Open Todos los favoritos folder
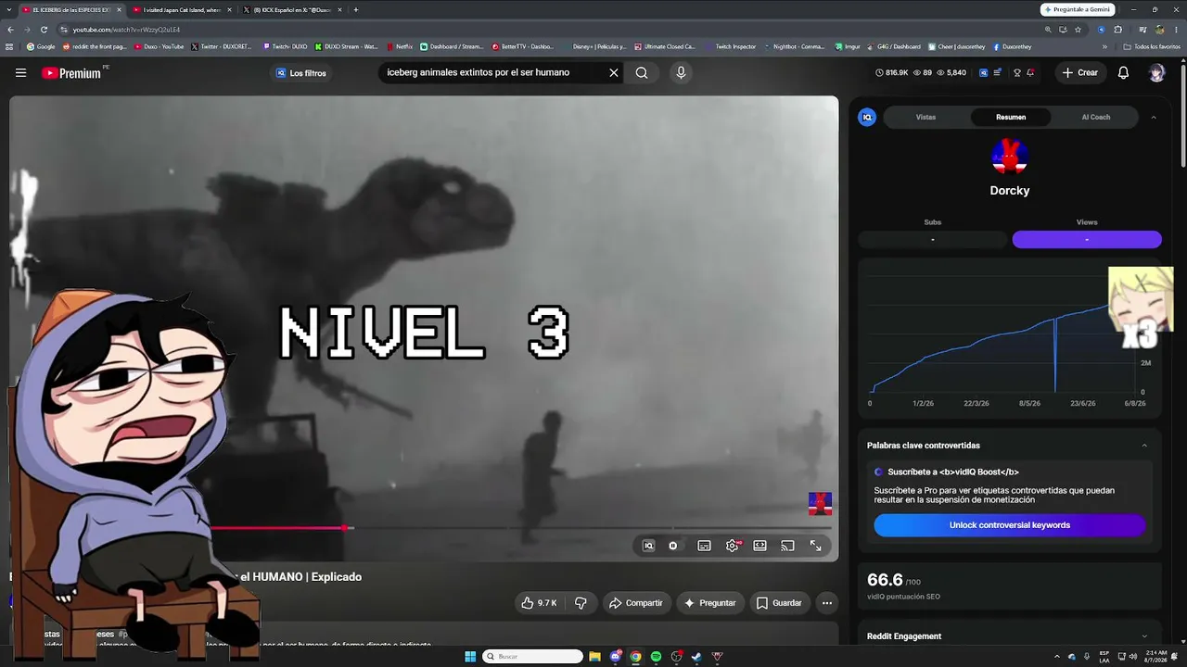The image size is (1187, 667). point(1152,46)
